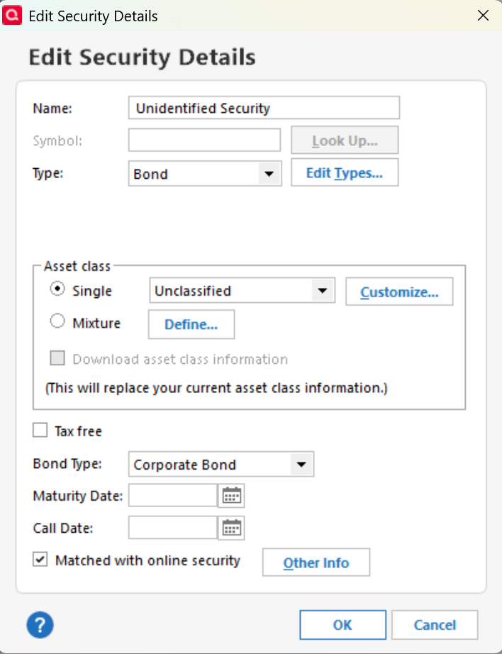Image resolution: width=502 pixels, height=654 pixels.
Task: Click the Customize asset class button
Action: 399,292
